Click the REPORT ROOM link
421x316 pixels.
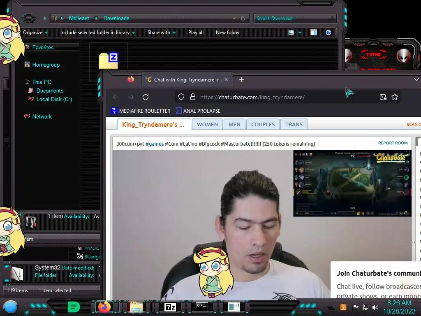pos(393,143)
